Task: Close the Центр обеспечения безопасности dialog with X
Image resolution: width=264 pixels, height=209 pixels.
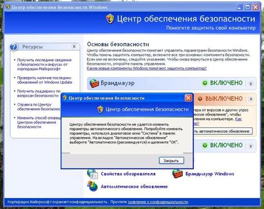Action: pos(188,98)
